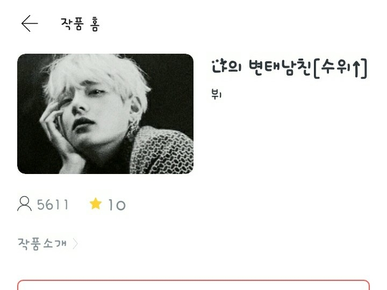Go back using the left arrow
The width and height of the screenshot is (387, 290).
[30, 24]
